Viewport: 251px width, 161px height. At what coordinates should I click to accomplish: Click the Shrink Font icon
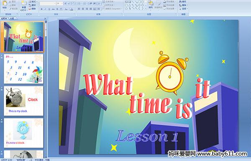(x=69, y=3)
